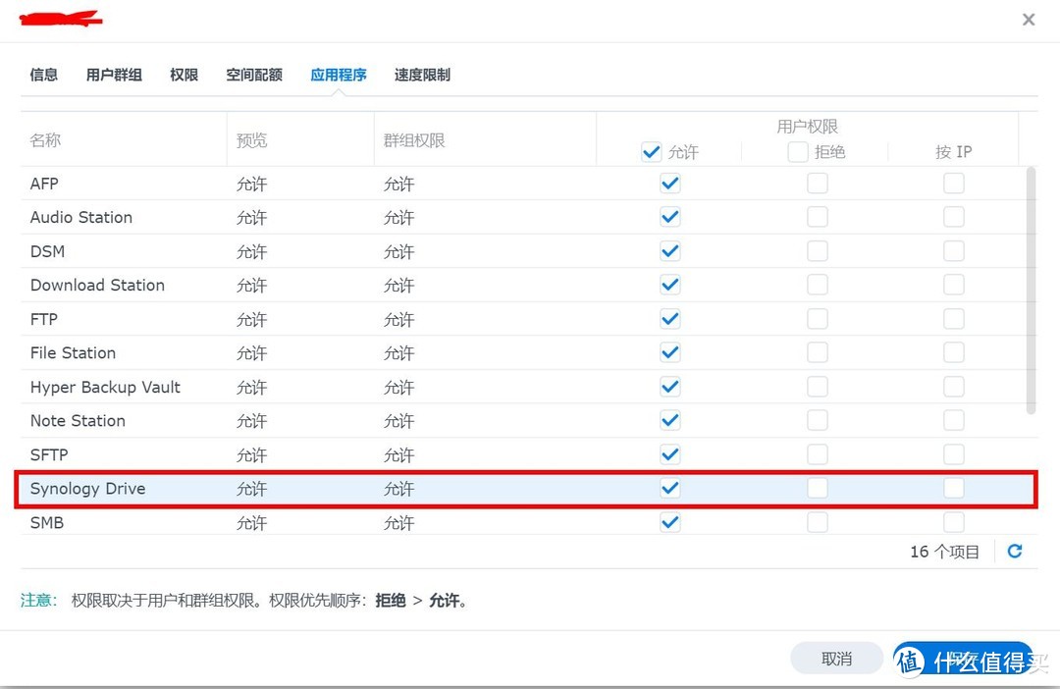Viewport: 1060px width, 689px height.
Task: Check 拒绝 for Download Station
Action: pos(818,285)
